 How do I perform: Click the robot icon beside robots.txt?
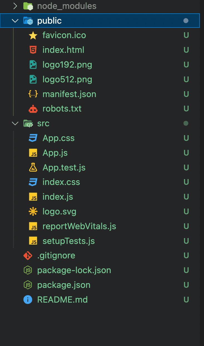tap(33, 109)
